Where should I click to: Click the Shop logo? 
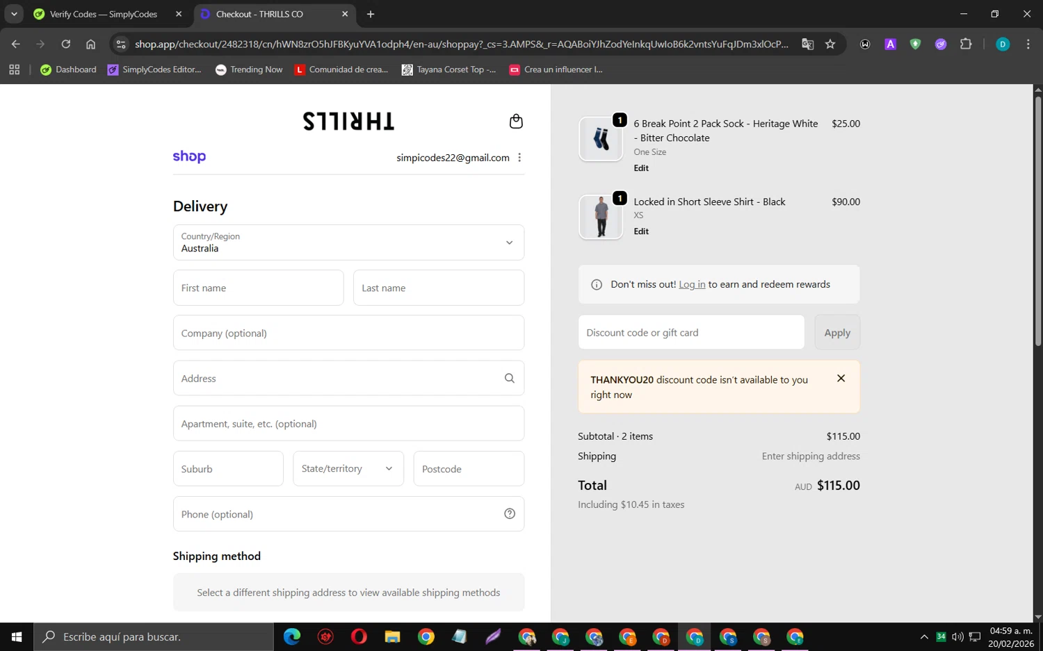(x=189, y=157)
